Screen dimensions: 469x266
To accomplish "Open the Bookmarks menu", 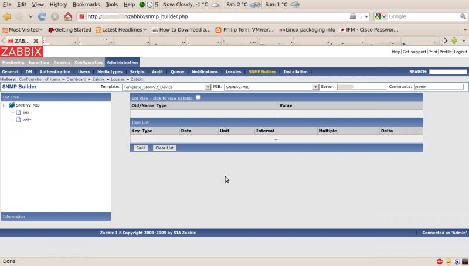I will (x=86, y=5).
